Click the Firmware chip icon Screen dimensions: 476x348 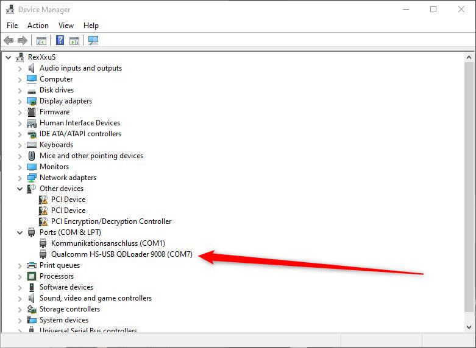click(x=32, y=112)
